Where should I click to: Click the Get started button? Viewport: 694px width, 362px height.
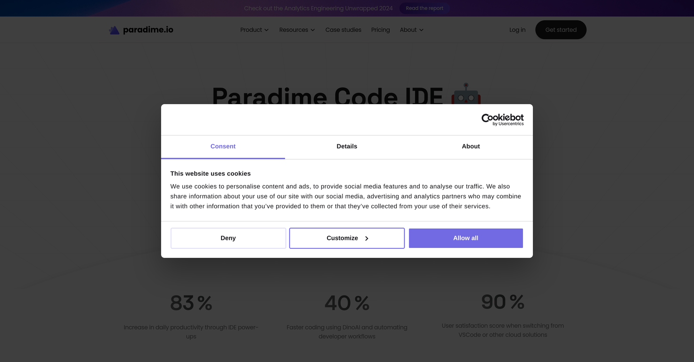click(561, 30)
